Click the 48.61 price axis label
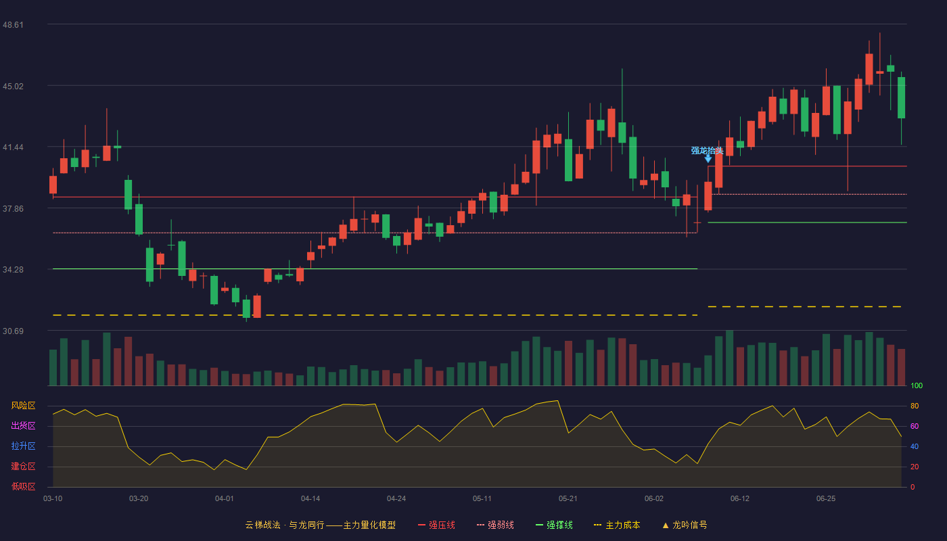947x541 pixels. [13, 24]
